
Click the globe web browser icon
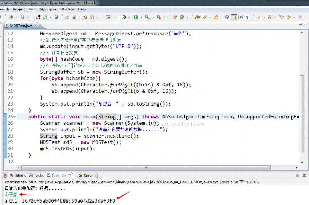tap(57, 17)
